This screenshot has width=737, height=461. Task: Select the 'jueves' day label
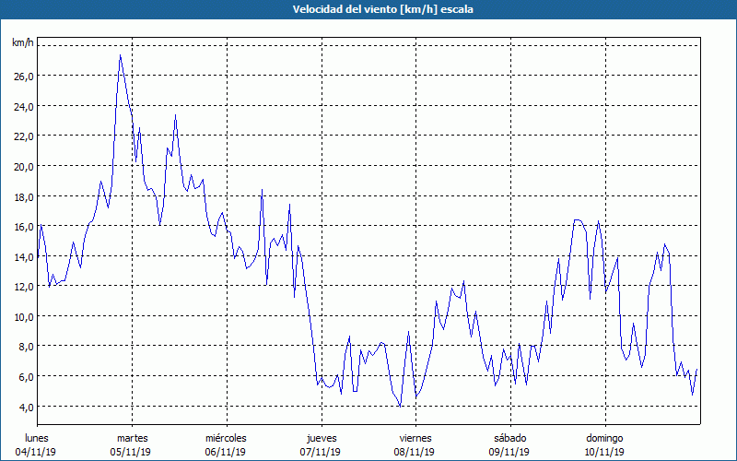tap(322, 438)
